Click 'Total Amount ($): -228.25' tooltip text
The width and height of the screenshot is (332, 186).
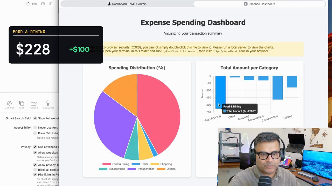click(x=241, y=111)
